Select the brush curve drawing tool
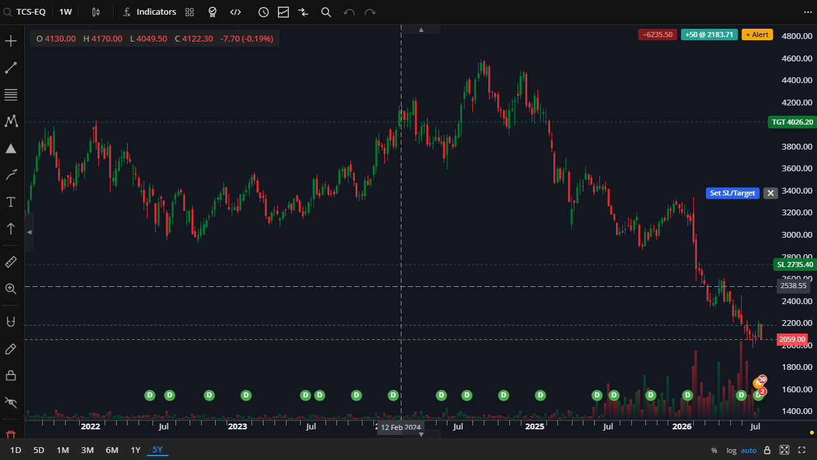The image size is (817, 460). point(11,175)
